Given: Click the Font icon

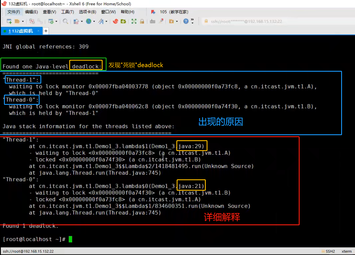Looking at the screenshot, I should click(x=101, y=21).
